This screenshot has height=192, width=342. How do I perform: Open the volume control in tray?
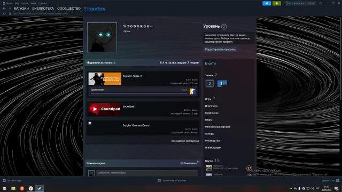point(312,188)
